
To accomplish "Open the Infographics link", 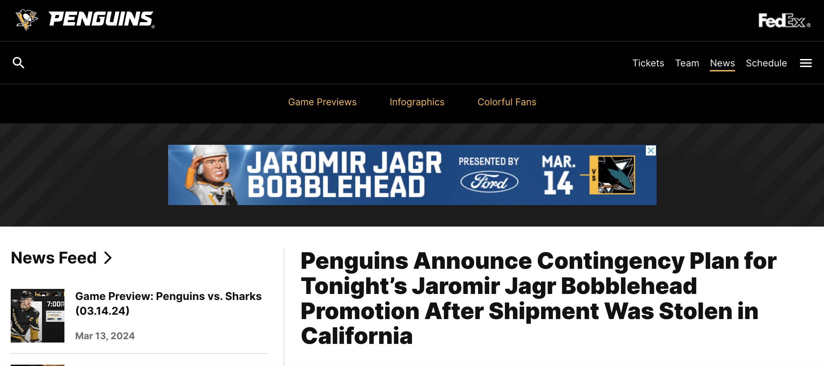I will tap(417, 102).
